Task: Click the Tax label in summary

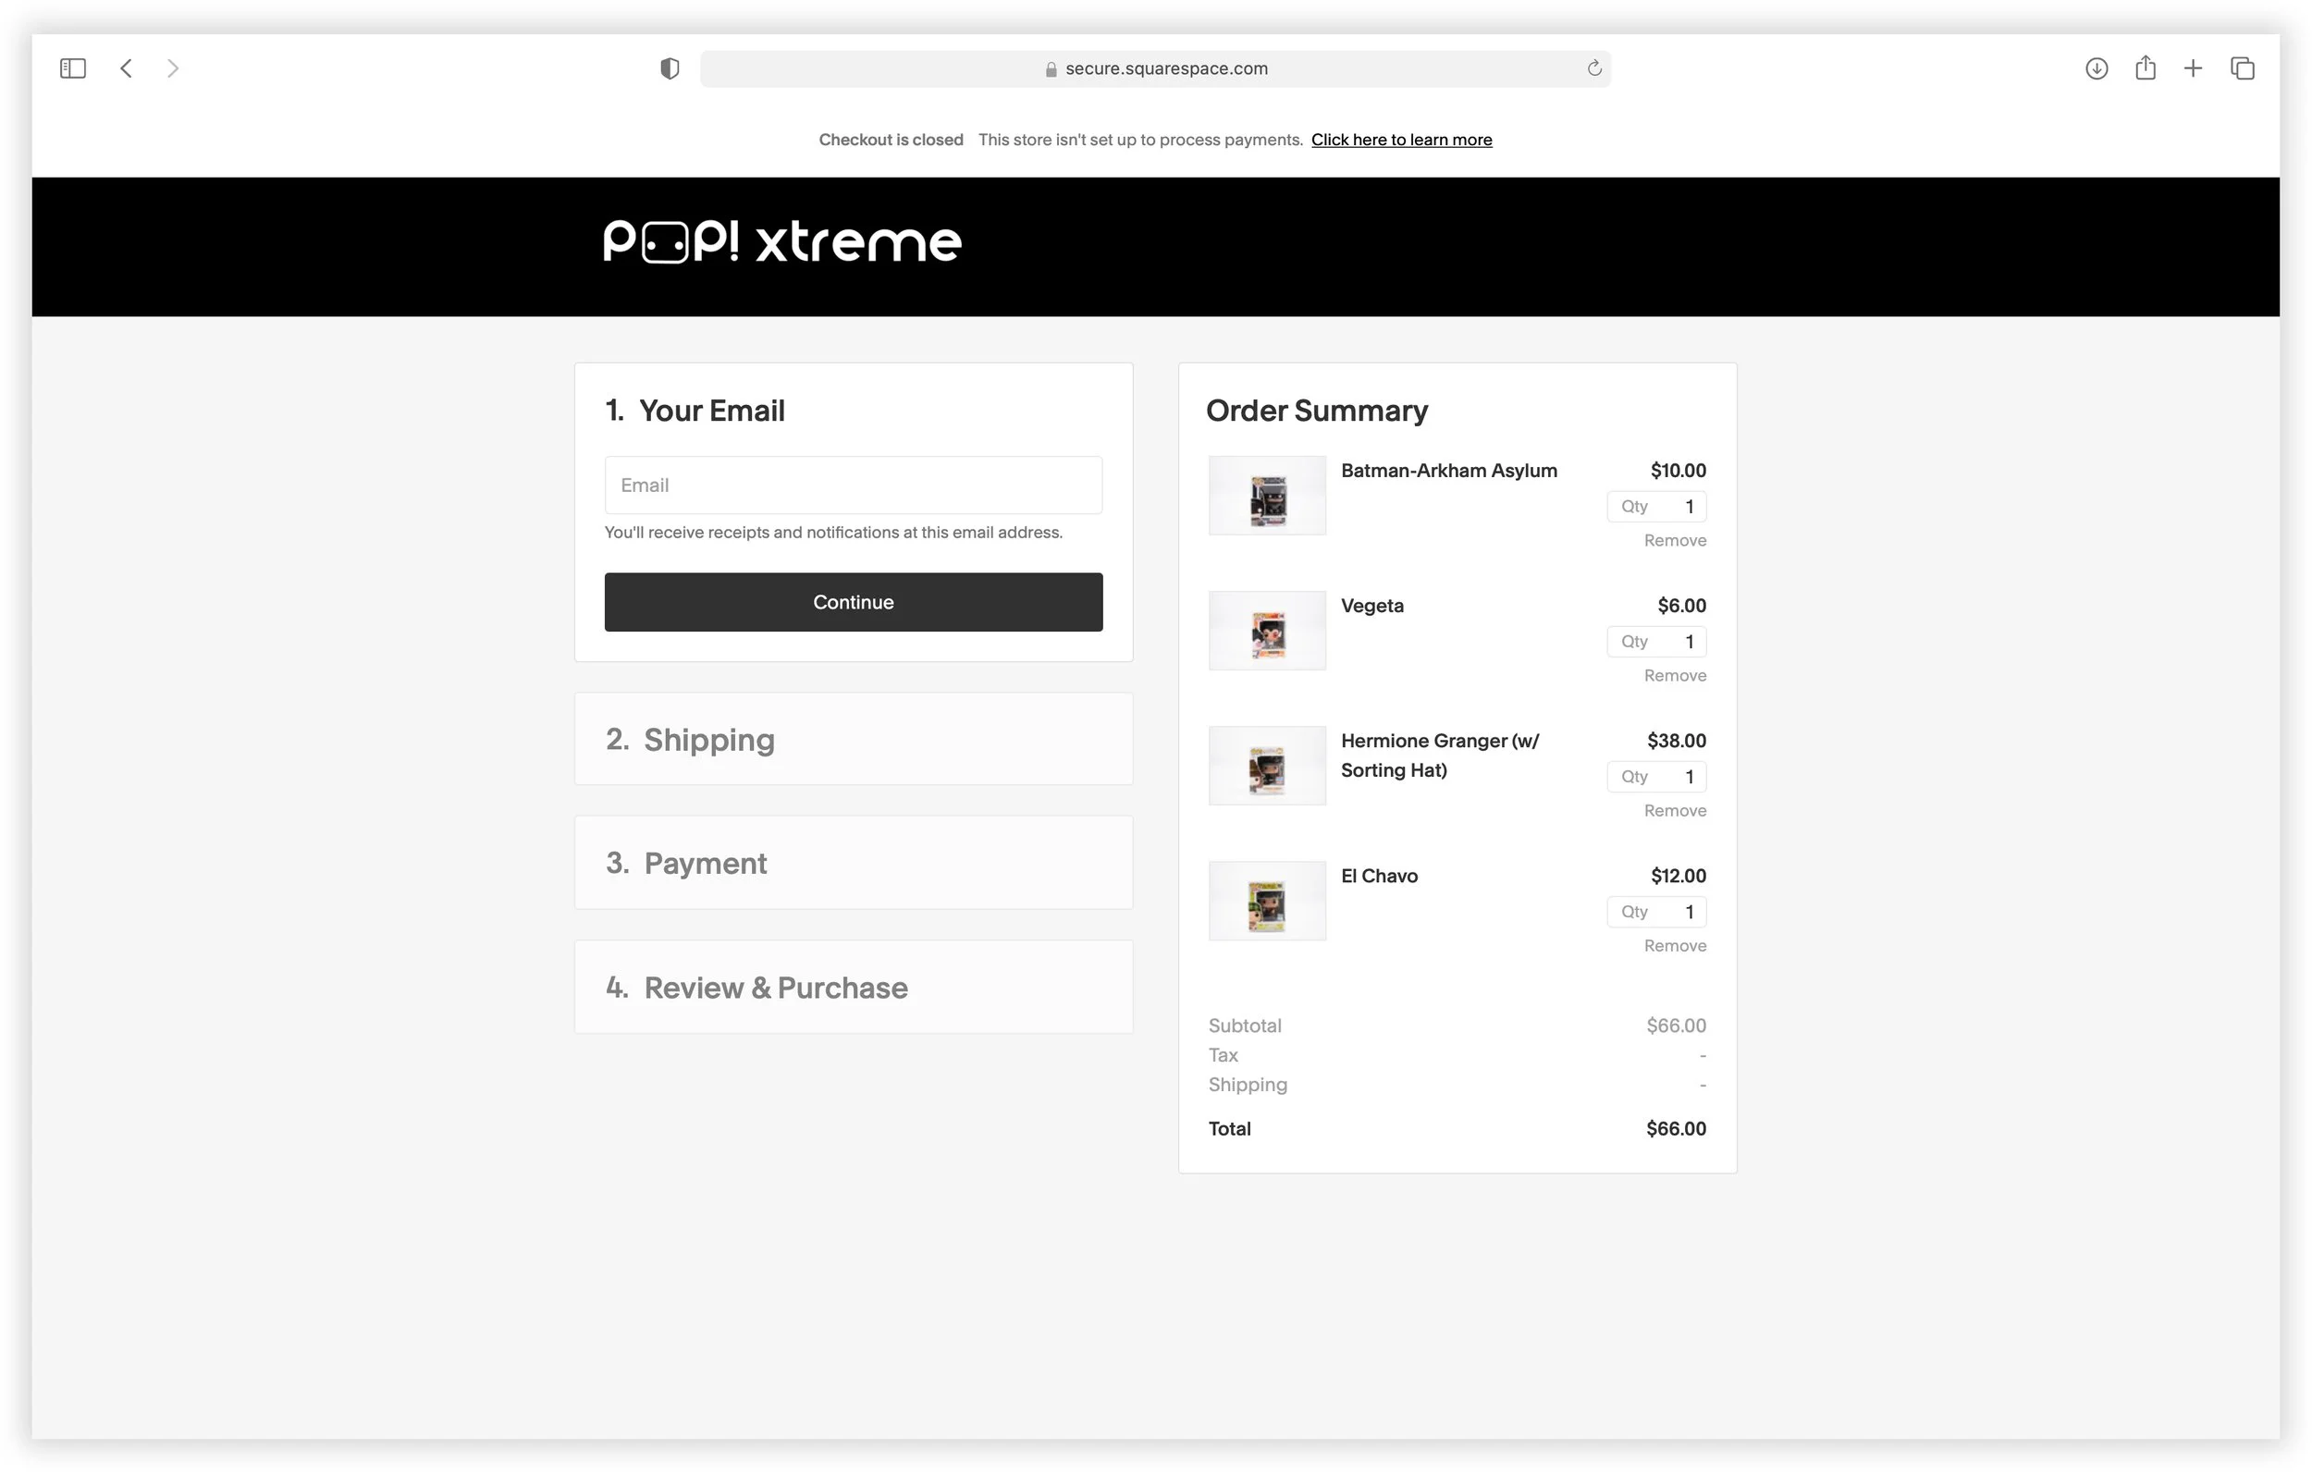Action: (1224, 1055)
